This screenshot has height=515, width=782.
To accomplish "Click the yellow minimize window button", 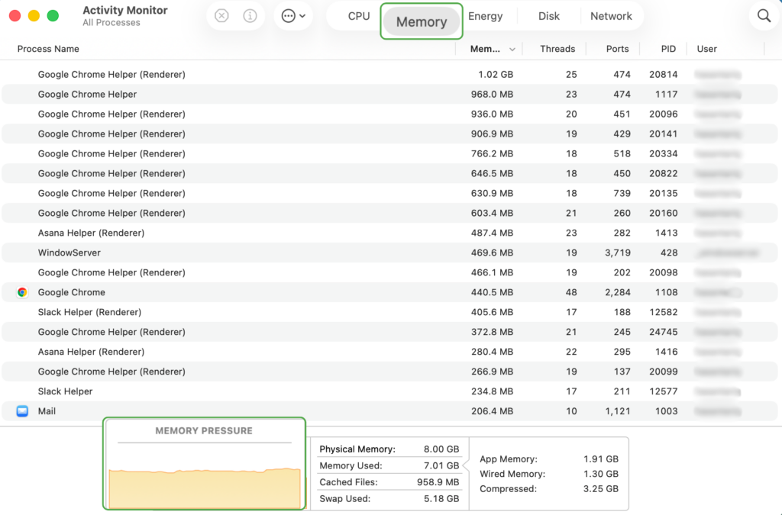I will coord(34,16).
